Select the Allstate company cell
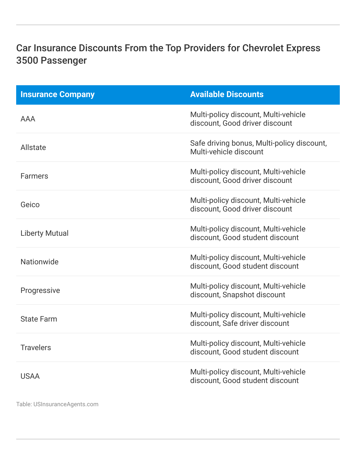This screenshot has width=356, height=458. 33,148
